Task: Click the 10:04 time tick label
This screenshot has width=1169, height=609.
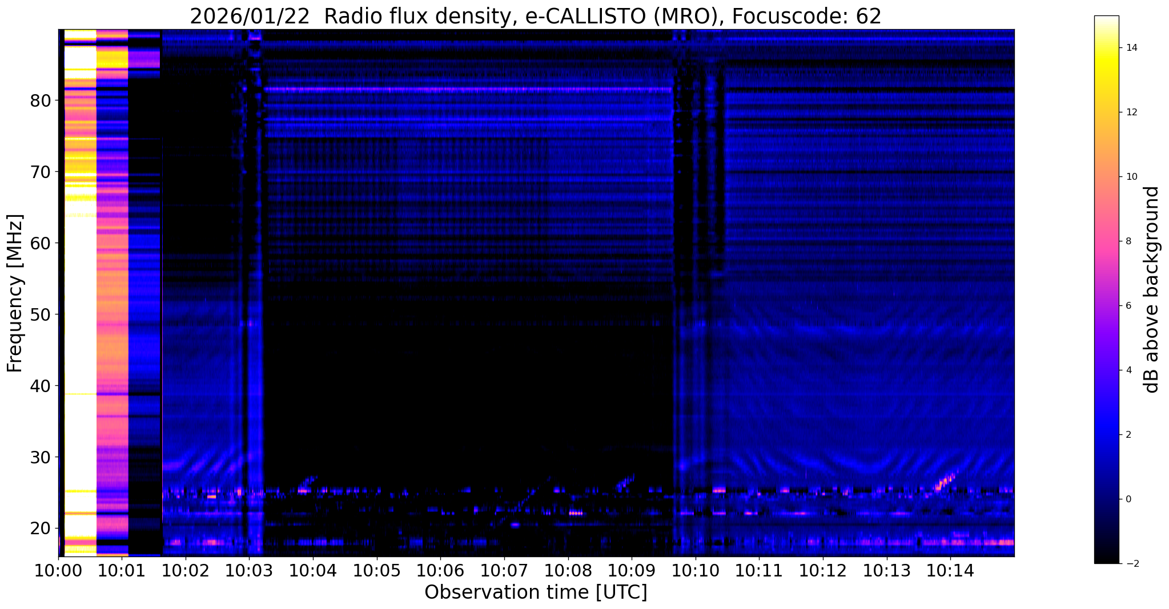Action: coord(313,571)
